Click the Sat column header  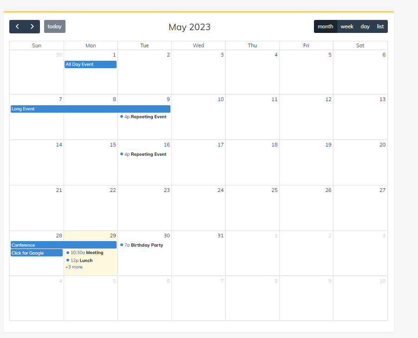[360, 45]
